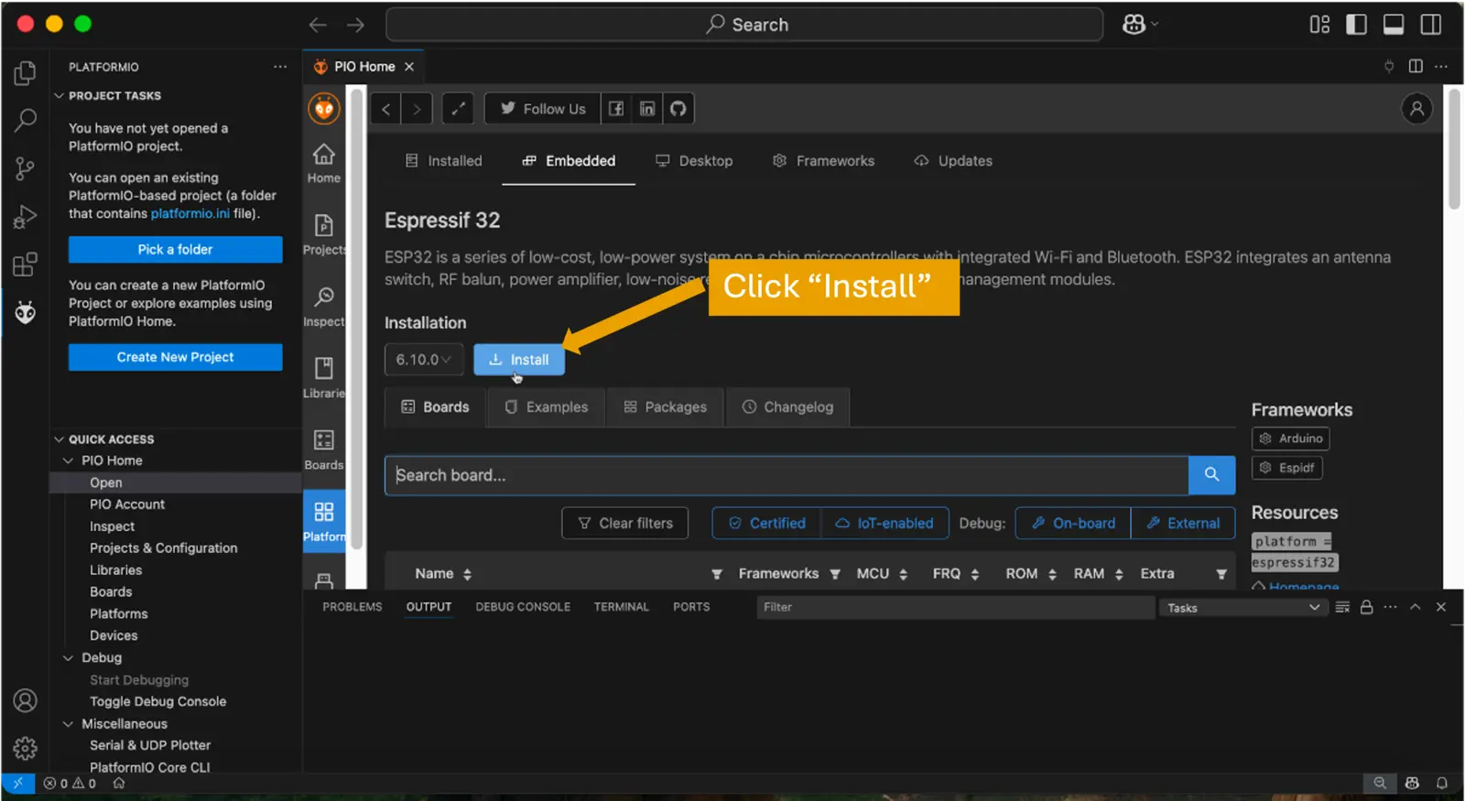Open the Extensions view
Viewport: 1465px width, 801px height.
pyautogui.click(x=26, y=265)
